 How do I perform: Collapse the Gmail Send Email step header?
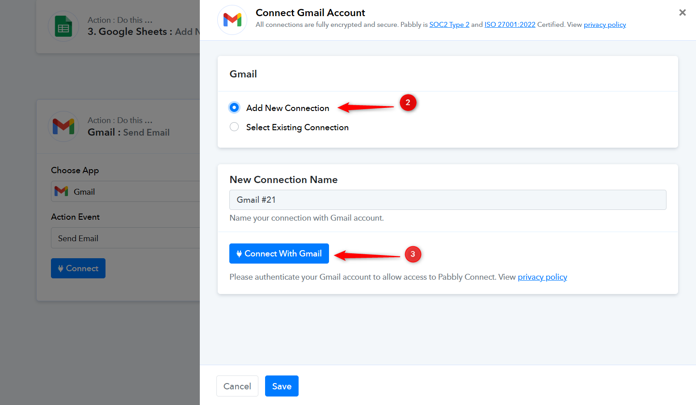(x=134, y=127)
